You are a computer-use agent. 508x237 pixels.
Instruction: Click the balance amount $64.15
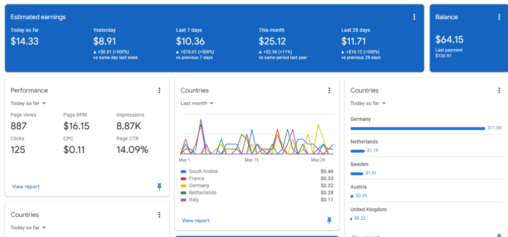pos(449,40)
